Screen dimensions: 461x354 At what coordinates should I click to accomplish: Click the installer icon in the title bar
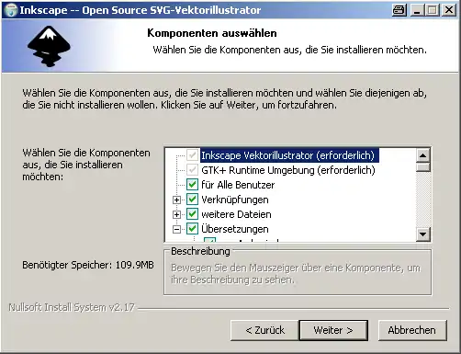tap(11, 10)
